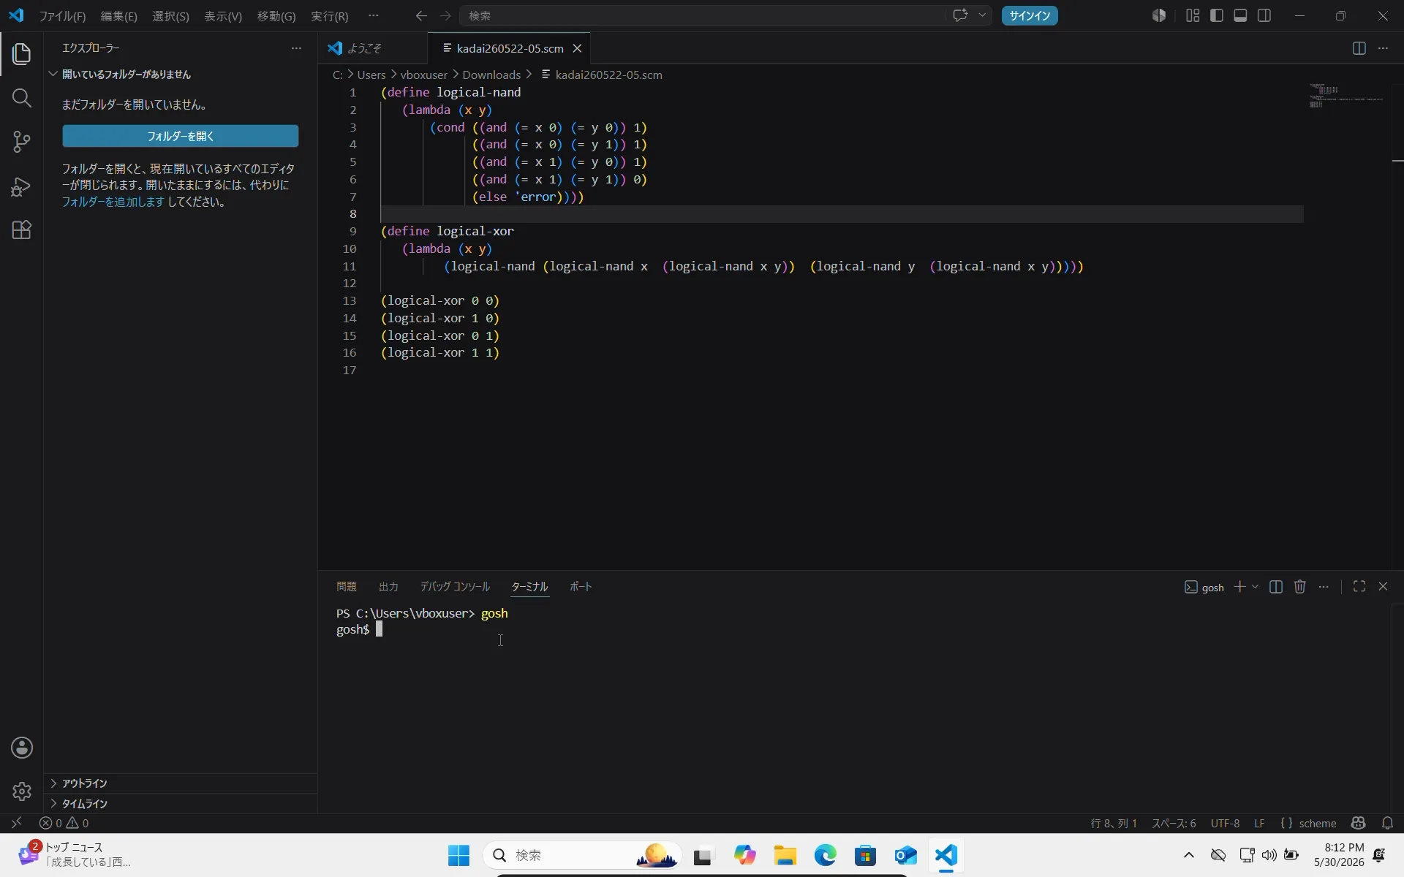Open the overflow menu ellipsis in menu bar
1404x877 pixels.
374,16
